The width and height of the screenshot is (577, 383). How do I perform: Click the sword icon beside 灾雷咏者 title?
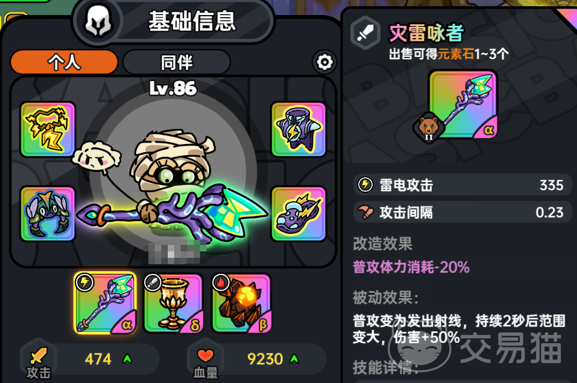(365, 33)
